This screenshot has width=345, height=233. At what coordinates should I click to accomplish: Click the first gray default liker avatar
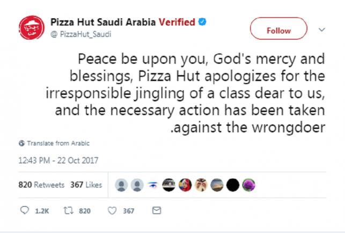coord(123,185)
